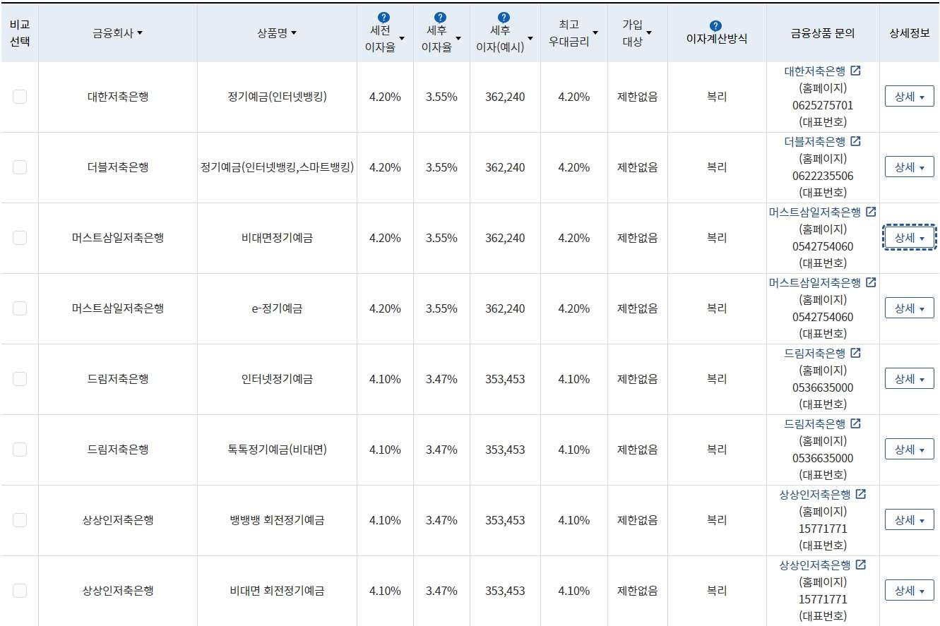Click the 상세정보 column header
Viewport: 940px width, 626px height.
click(910, 32)
